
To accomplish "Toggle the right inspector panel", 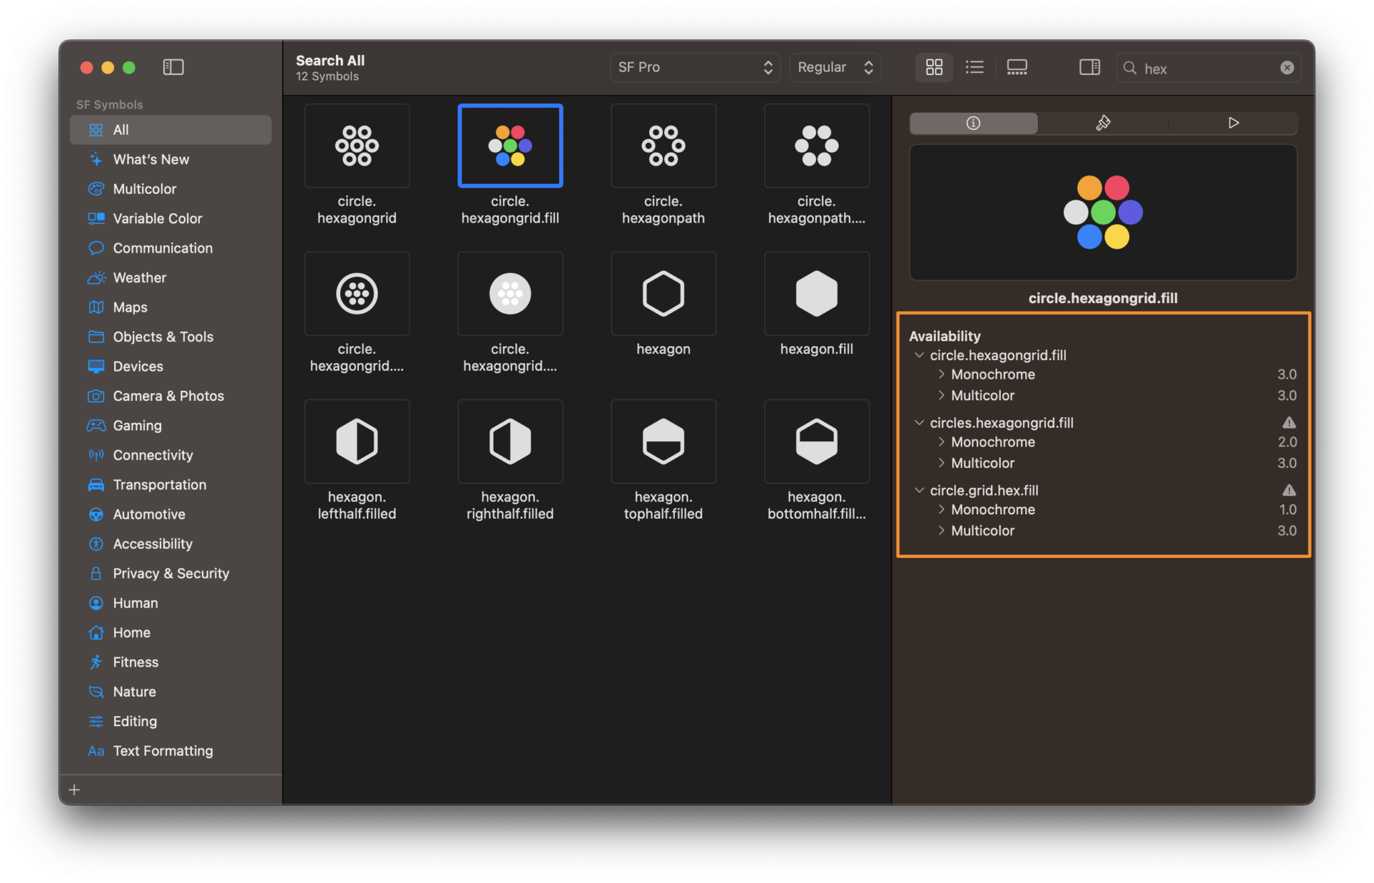I will (x=1090, y=67).
